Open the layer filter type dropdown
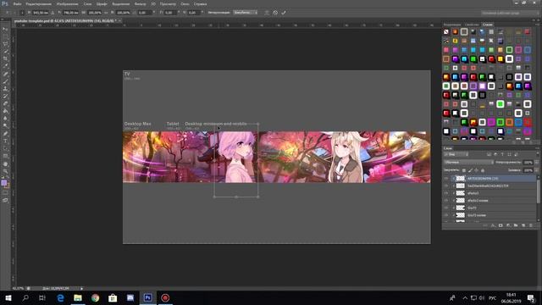542x305 pixels. [456, 154]
